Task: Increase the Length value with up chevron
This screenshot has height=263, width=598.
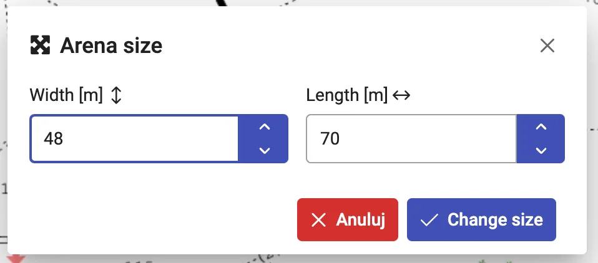Action: click(x=541, y=127)
